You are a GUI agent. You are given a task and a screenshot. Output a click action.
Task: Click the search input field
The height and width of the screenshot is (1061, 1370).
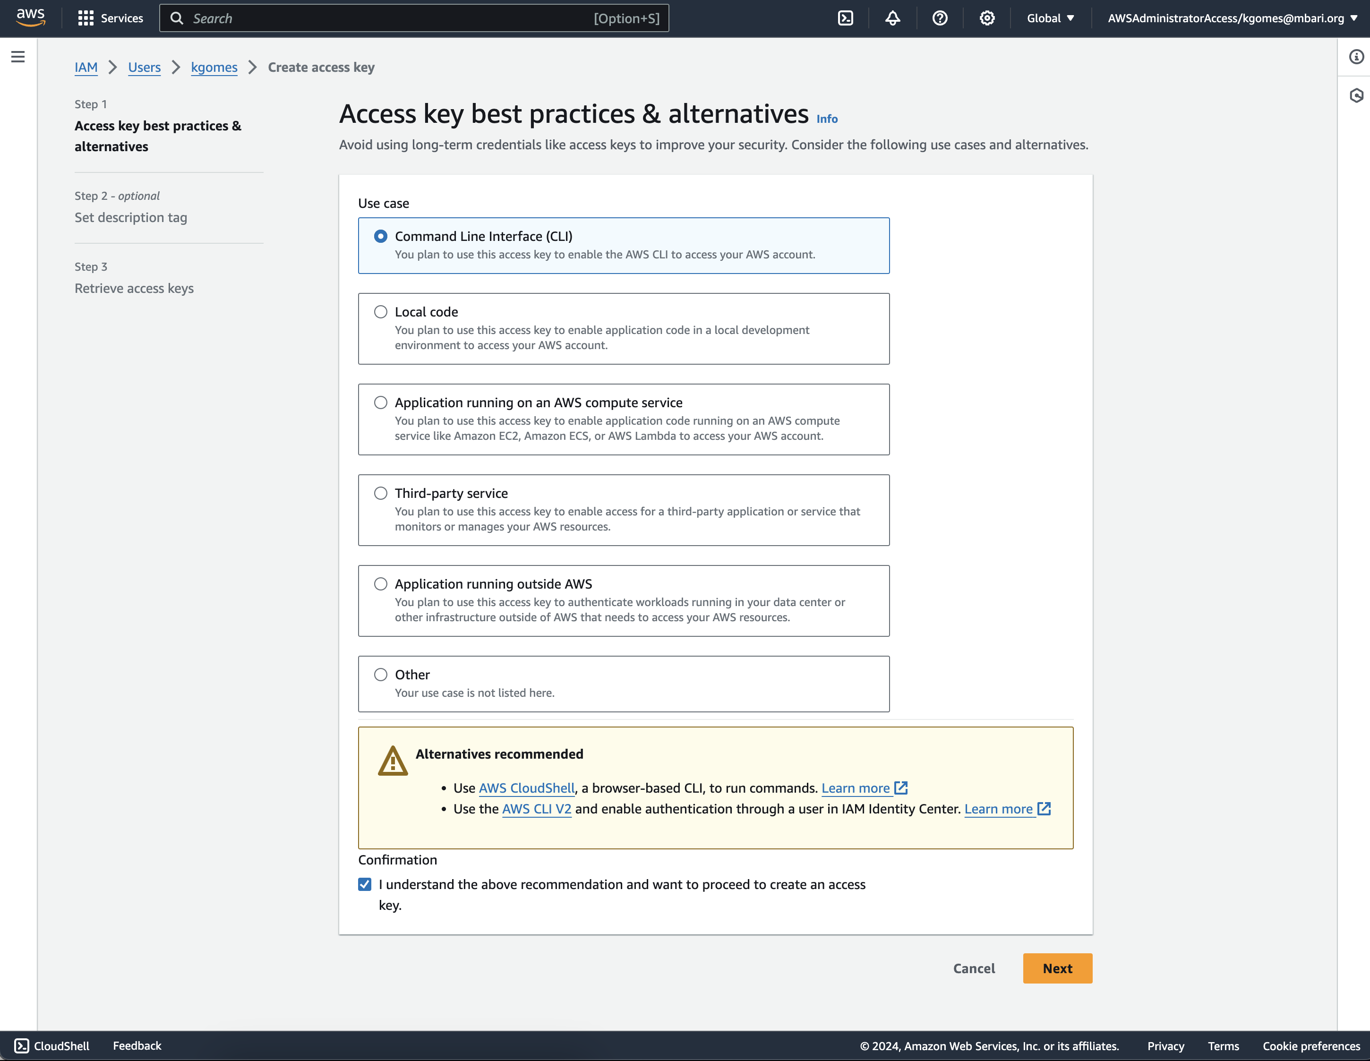(x=389, y=18)
